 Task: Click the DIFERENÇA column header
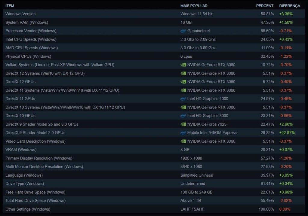(x=290, y=6)
